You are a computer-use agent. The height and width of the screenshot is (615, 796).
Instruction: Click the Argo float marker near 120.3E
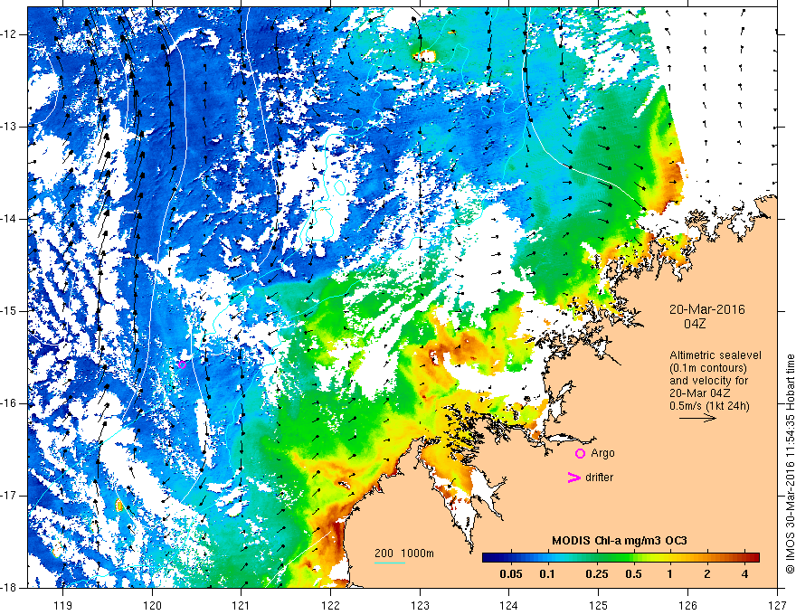click(182, 364)
